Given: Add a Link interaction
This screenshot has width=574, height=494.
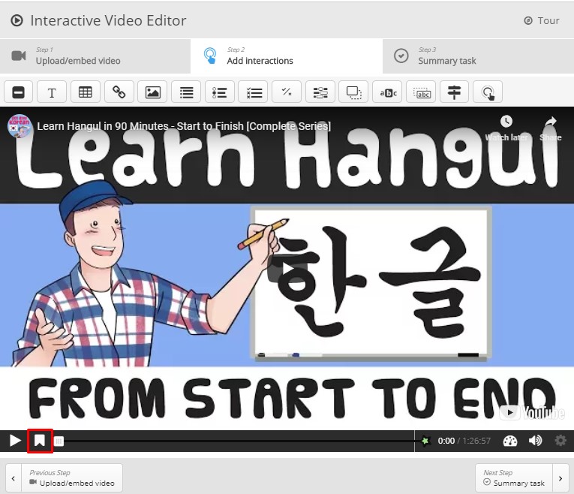Looking at the screenshot, I should [119, 92].
